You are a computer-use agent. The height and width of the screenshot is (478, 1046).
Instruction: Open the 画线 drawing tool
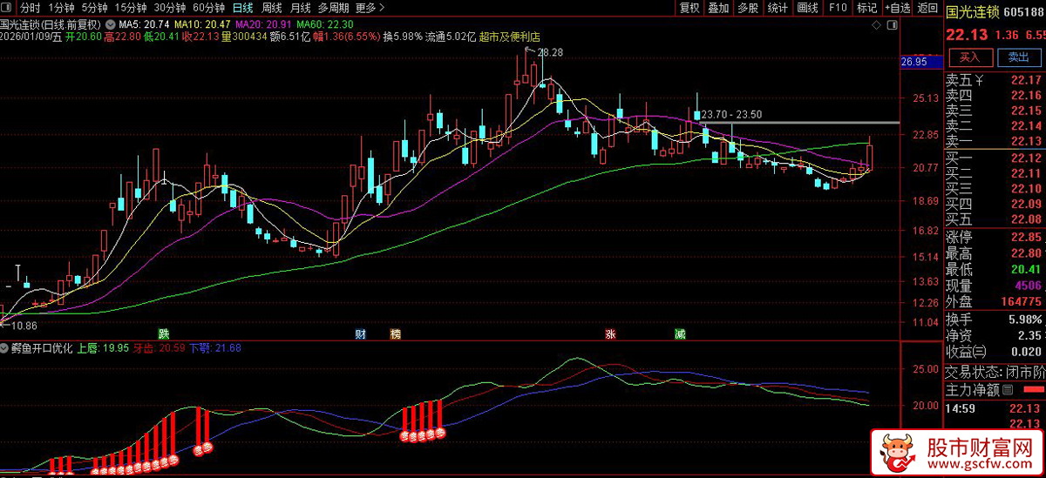tap(807, 8)
